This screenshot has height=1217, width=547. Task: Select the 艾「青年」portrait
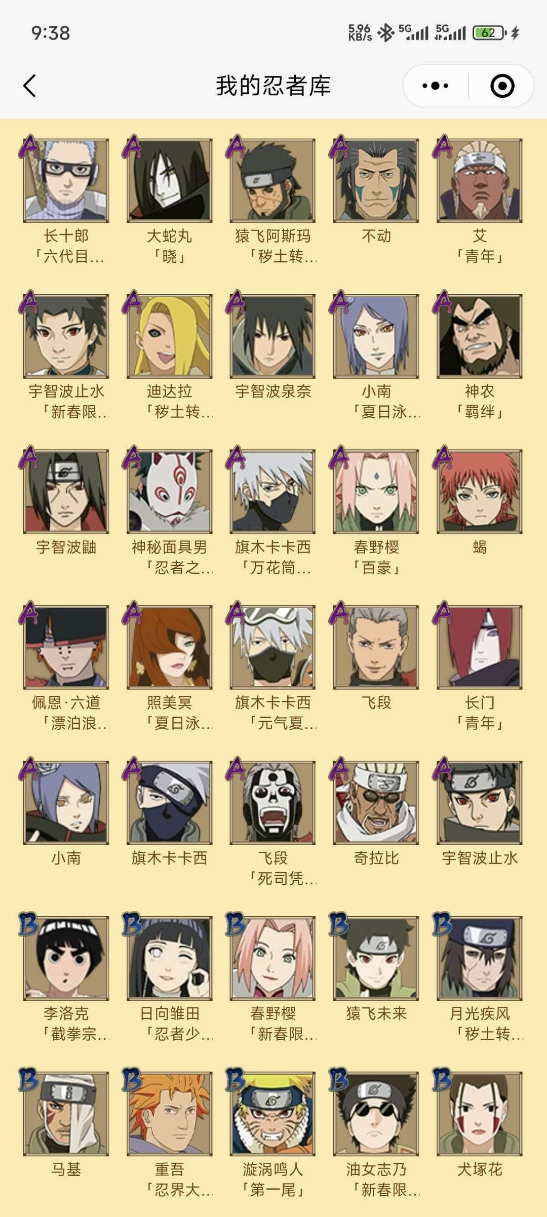(480, 180)
